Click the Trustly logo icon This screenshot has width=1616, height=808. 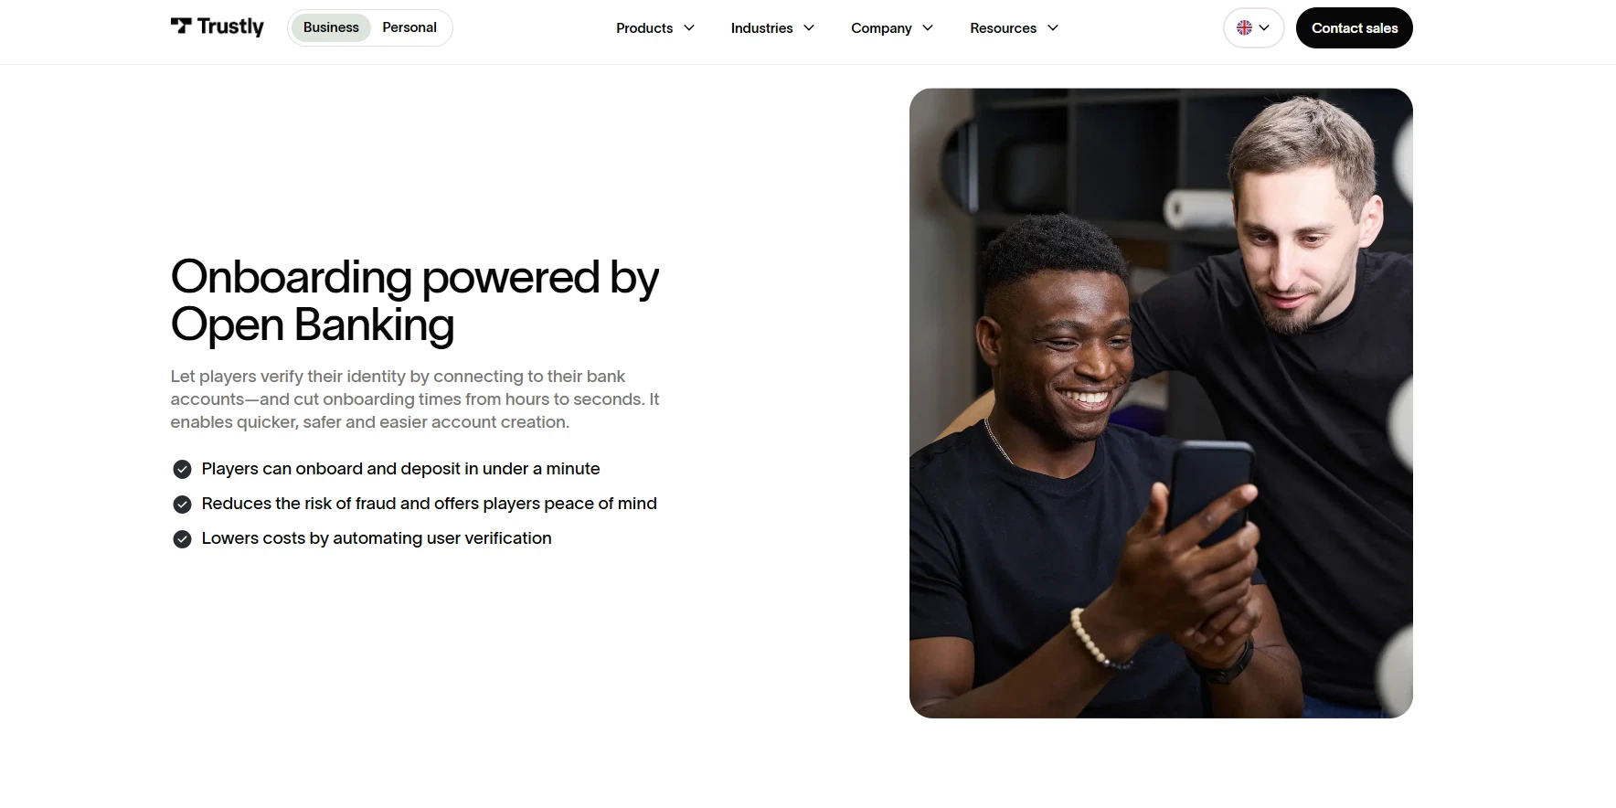181,26
